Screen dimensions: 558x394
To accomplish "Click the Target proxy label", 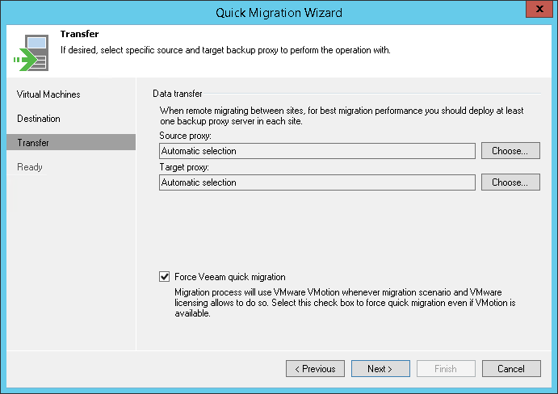I will point(186,167).
